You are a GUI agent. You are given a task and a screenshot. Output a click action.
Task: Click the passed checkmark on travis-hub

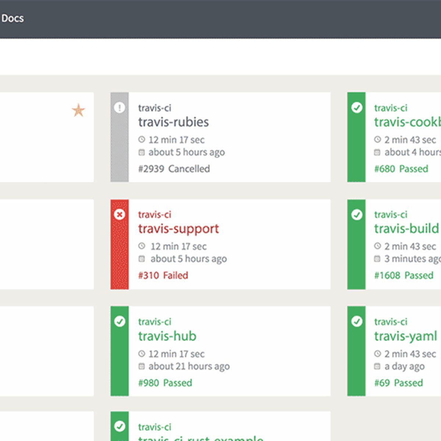click(119, 322)
